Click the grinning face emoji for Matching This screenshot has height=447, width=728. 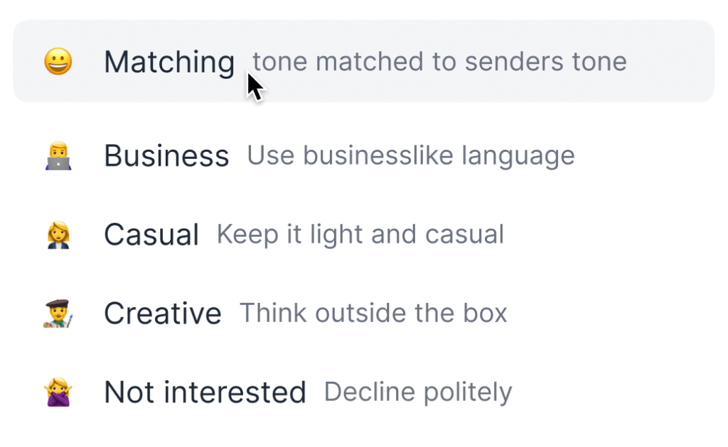point(58,62)
